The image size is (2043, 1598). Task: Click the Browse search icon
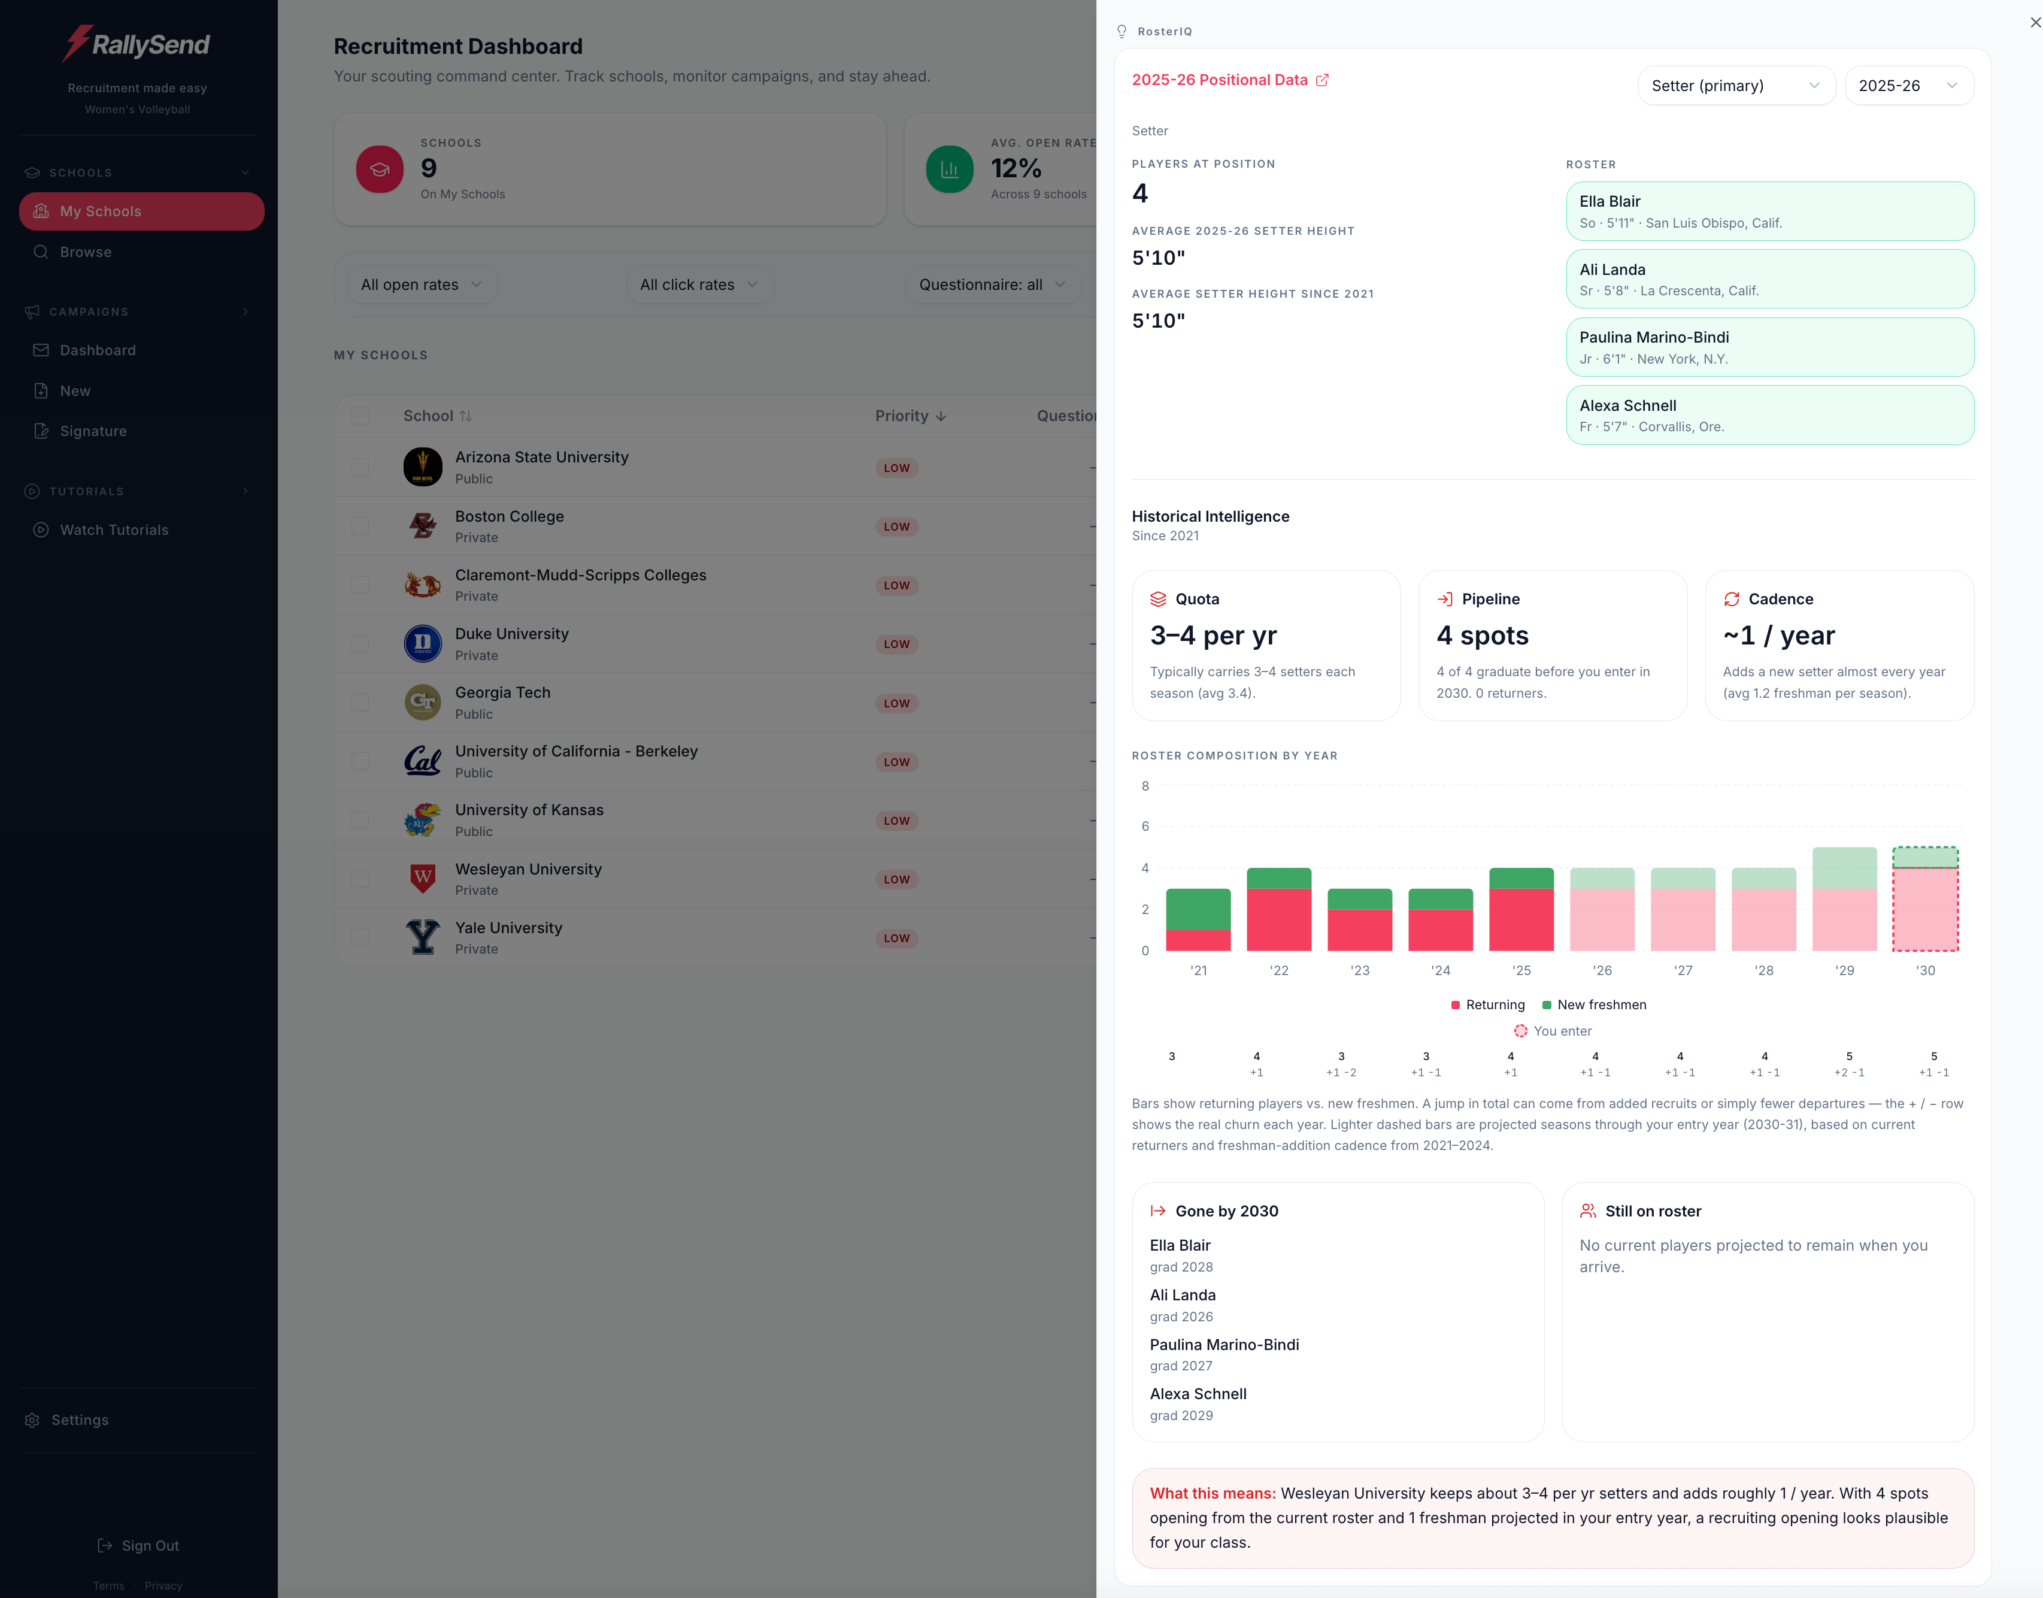coord(41,252)
